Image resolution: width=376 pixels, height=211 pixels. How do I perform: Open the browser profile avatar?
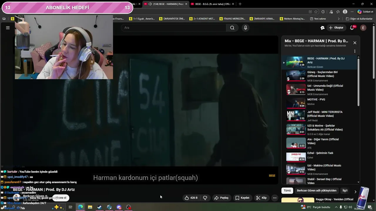coord(345,12)
